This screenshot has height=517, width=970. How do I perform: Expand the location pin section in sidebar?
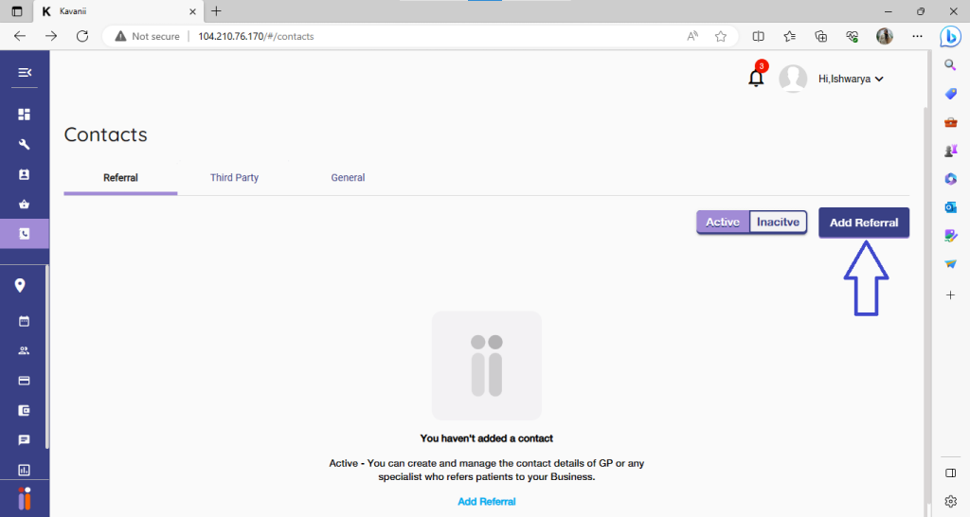click(x=20, y=286)
